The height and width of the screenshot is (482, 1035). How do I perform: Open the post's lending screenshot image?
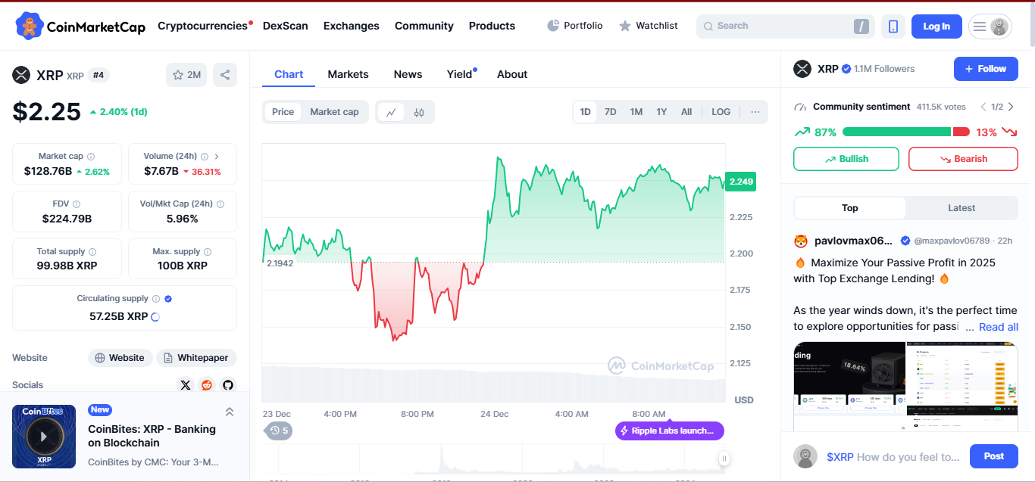coord(905,386)
